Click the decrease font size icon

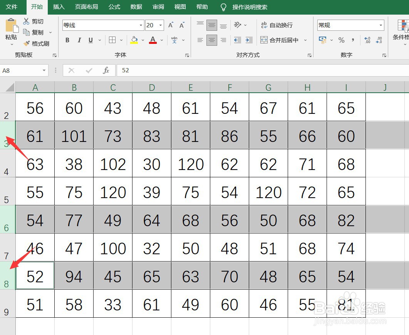(182, 25)
